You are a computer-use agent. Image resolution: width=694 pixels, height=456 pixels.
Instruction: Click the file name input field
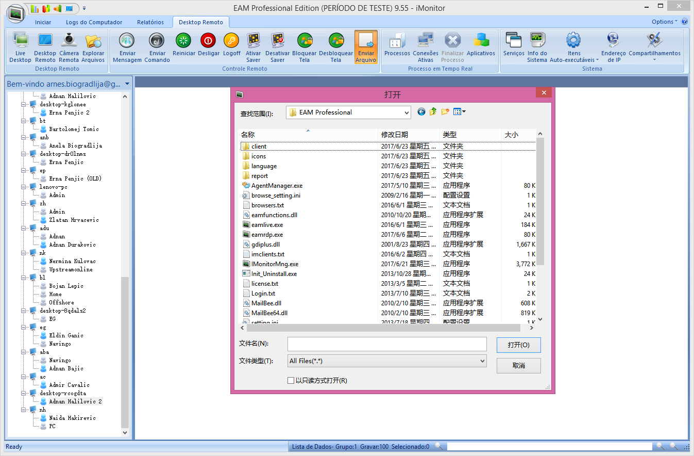(387, 344)
